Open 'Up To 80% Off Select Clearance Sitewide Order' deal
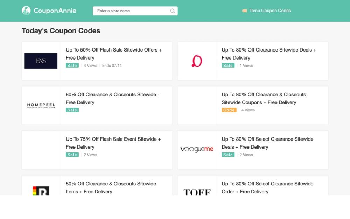 pyautogui.click(x=267, y=187)
